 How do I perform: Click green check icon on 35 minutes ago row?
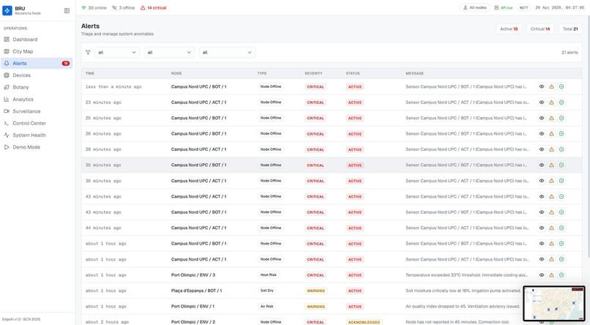point(561,165)
